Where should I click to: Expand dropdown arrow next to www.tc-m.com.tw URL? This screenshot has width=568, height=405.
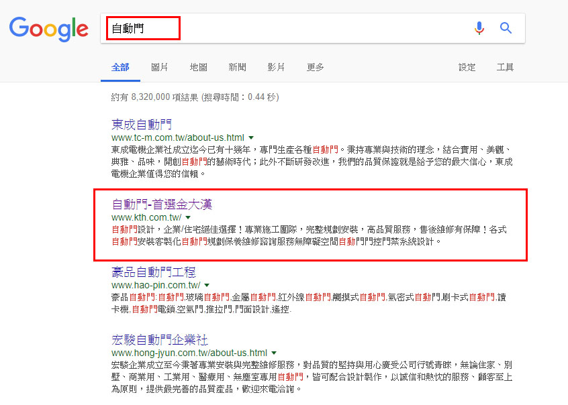251,138
